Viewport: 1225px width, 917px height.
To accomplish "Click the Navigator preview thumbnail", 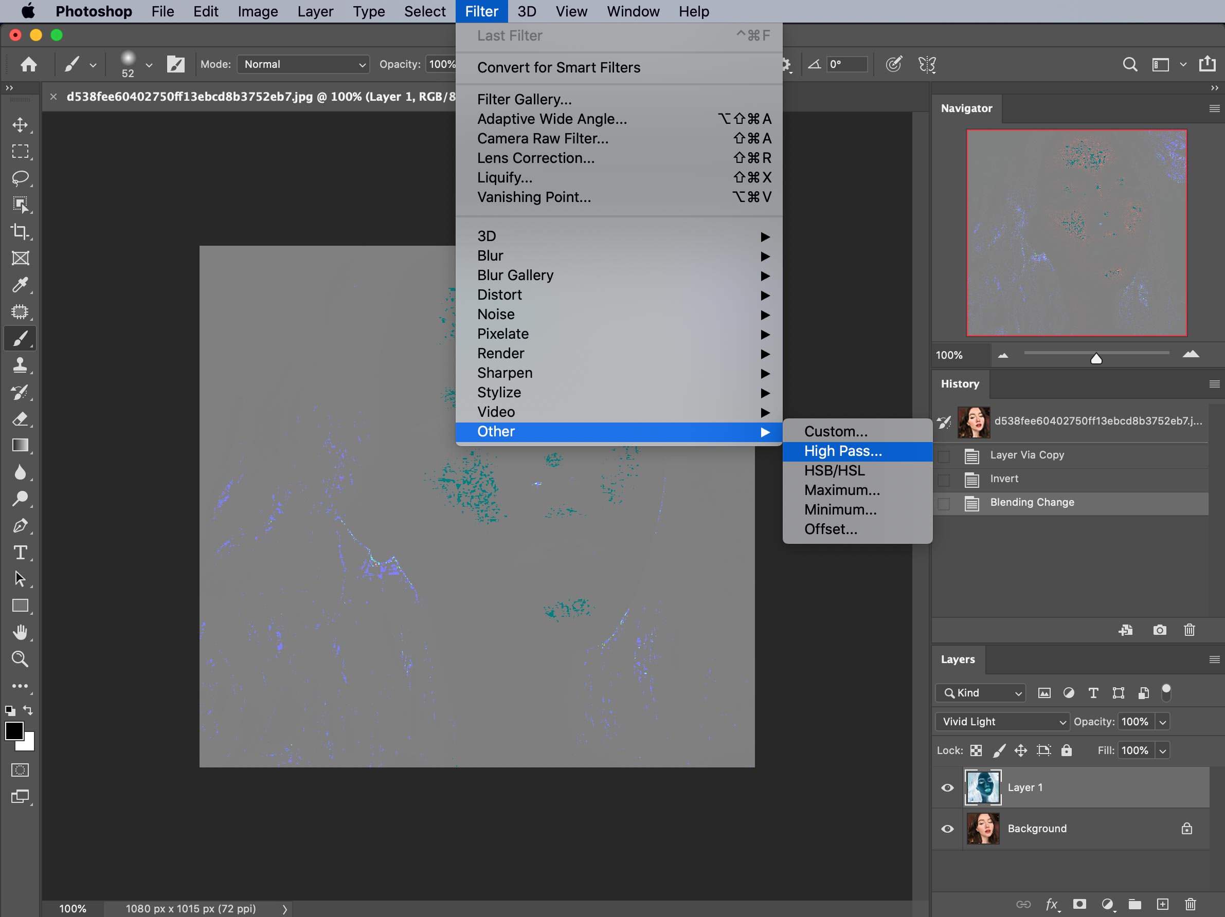I will (x=1076, y=233).
